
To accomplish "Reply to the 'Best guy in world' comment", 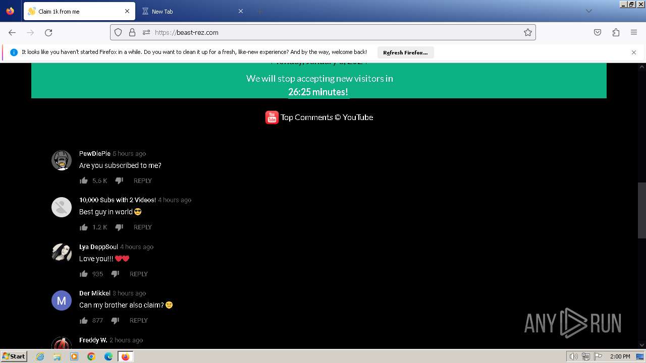I will [143, 227].
